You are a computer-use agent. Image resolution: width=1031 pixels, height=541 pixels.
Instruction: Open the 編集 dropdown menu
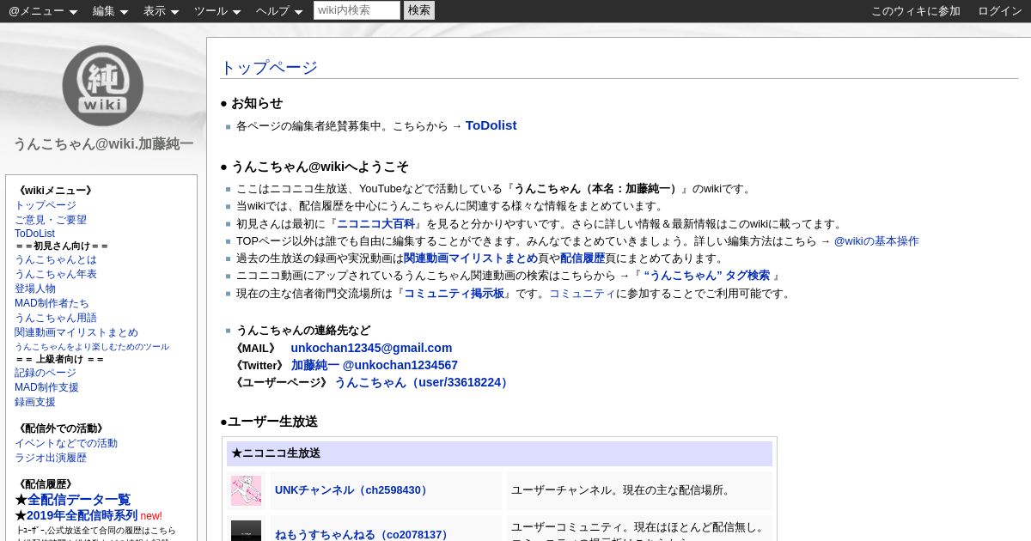point(110,11)
